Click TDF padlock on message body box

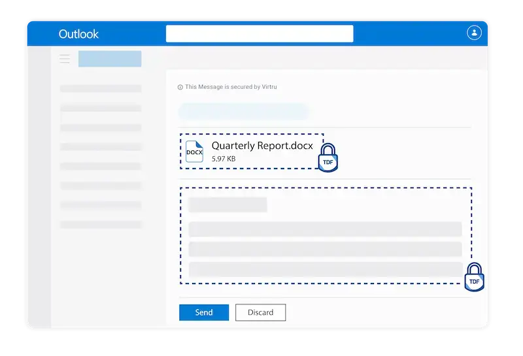point(474,277)
